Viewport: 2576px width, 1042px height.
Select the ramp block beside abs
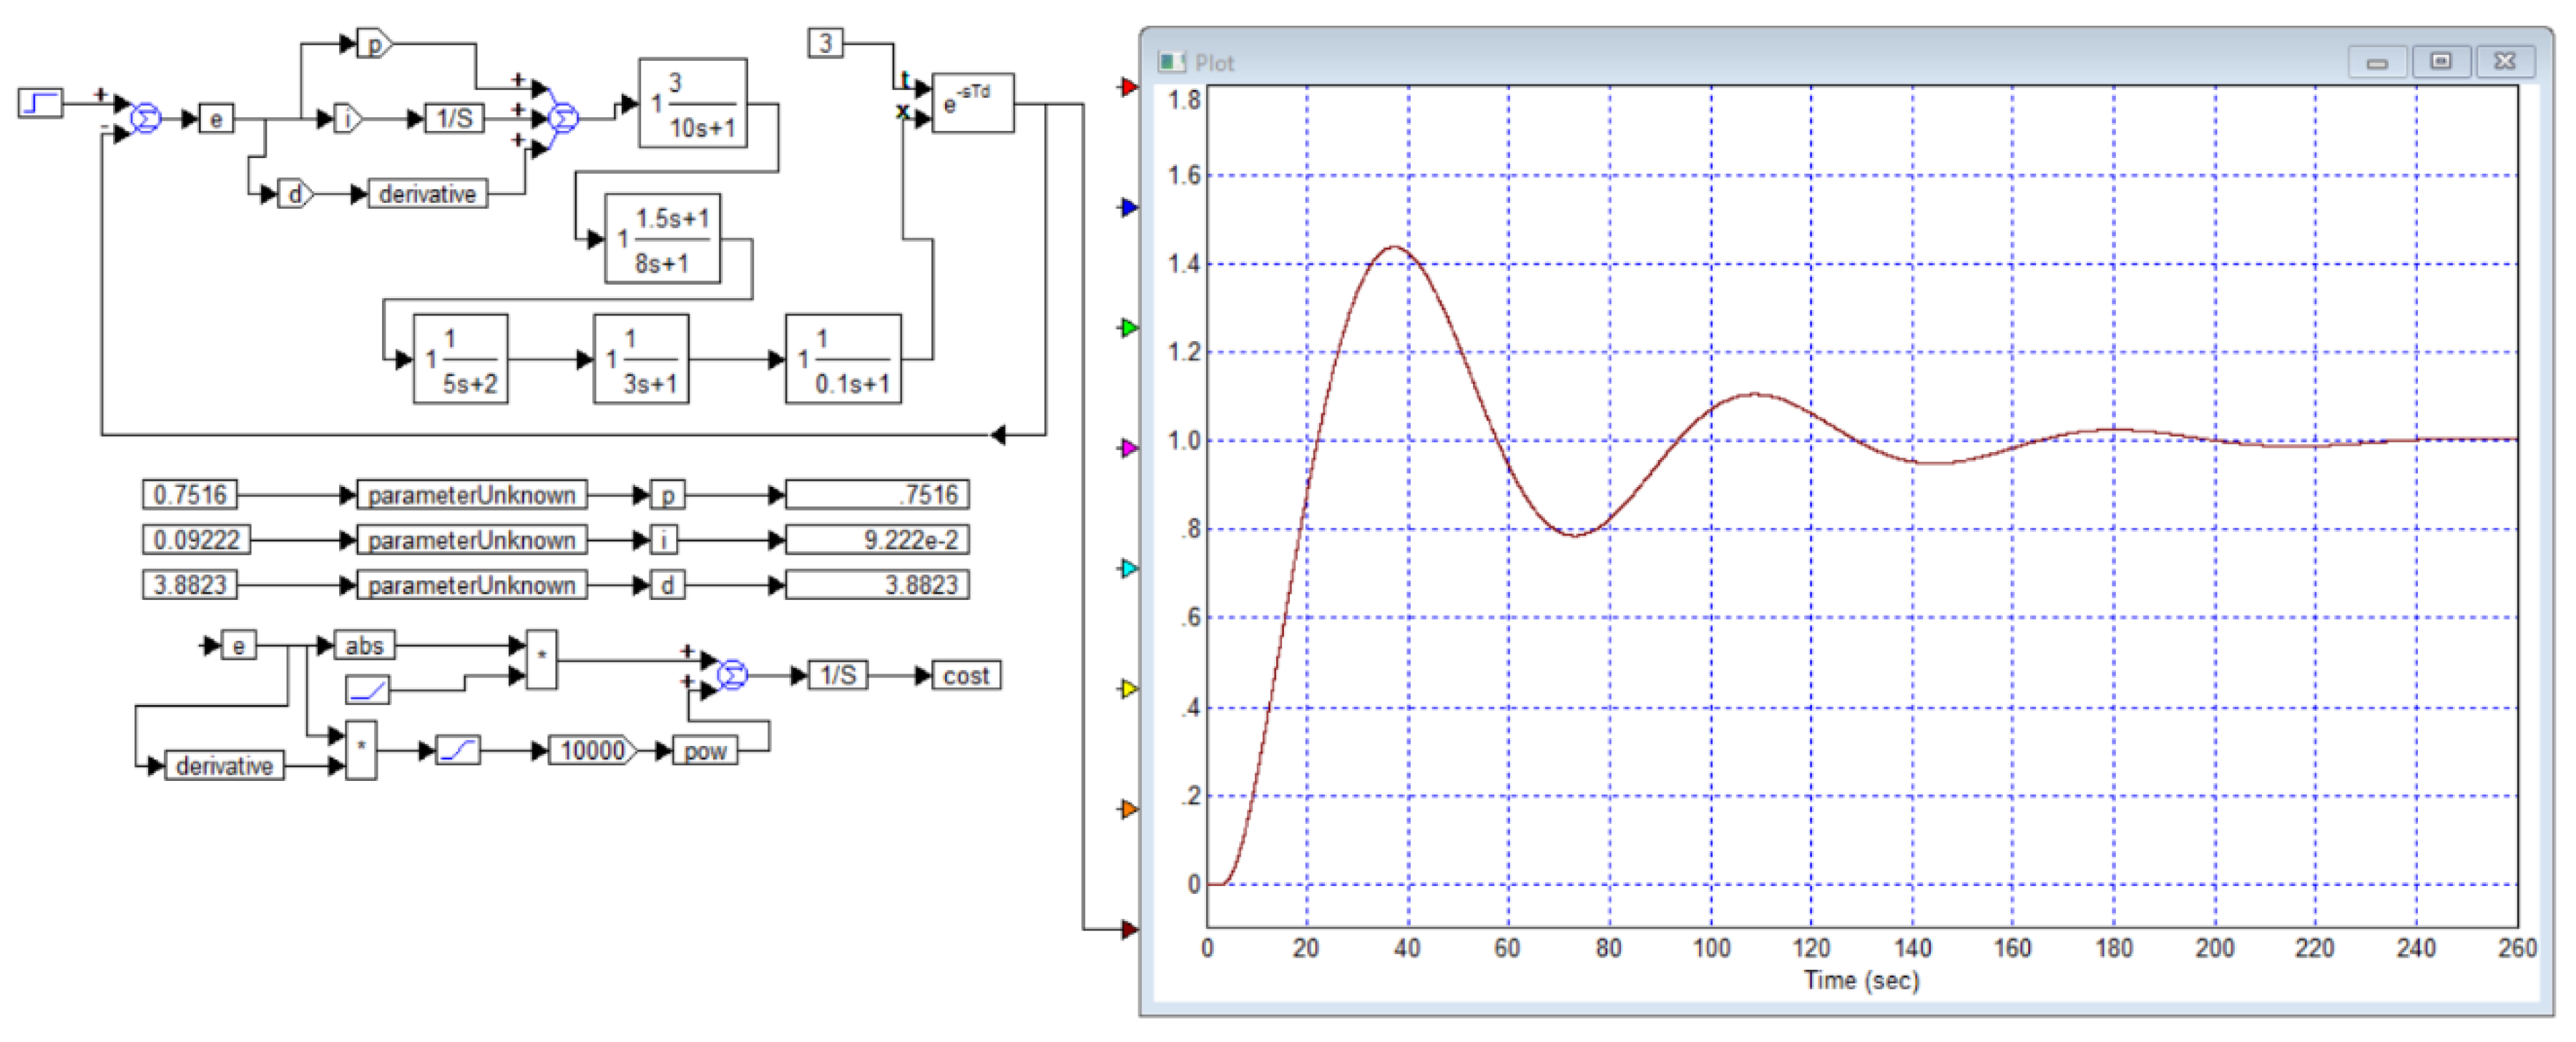coord(367,689)
